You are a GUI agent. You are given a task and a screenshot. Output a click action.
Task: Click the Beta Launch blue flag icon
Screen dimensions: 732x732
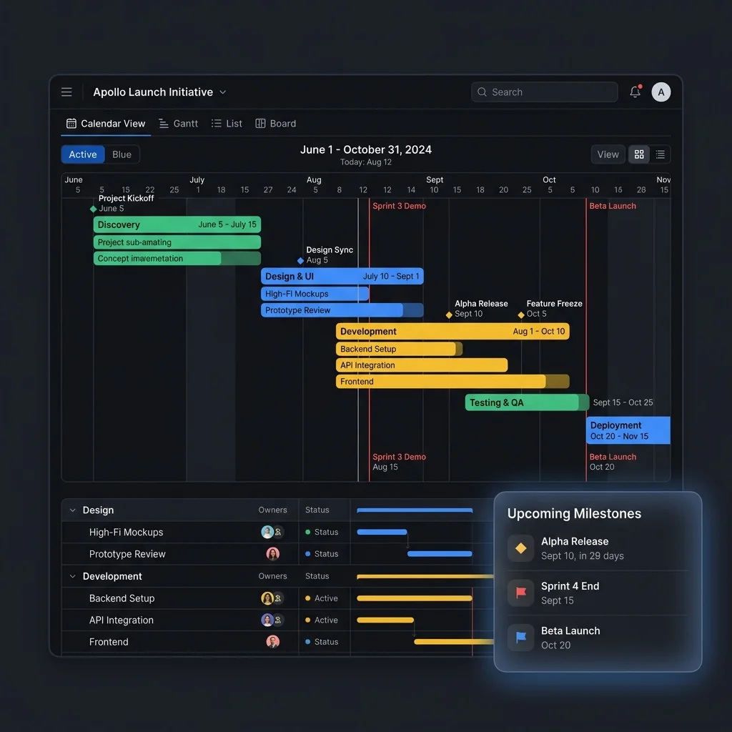coord(521,637)
